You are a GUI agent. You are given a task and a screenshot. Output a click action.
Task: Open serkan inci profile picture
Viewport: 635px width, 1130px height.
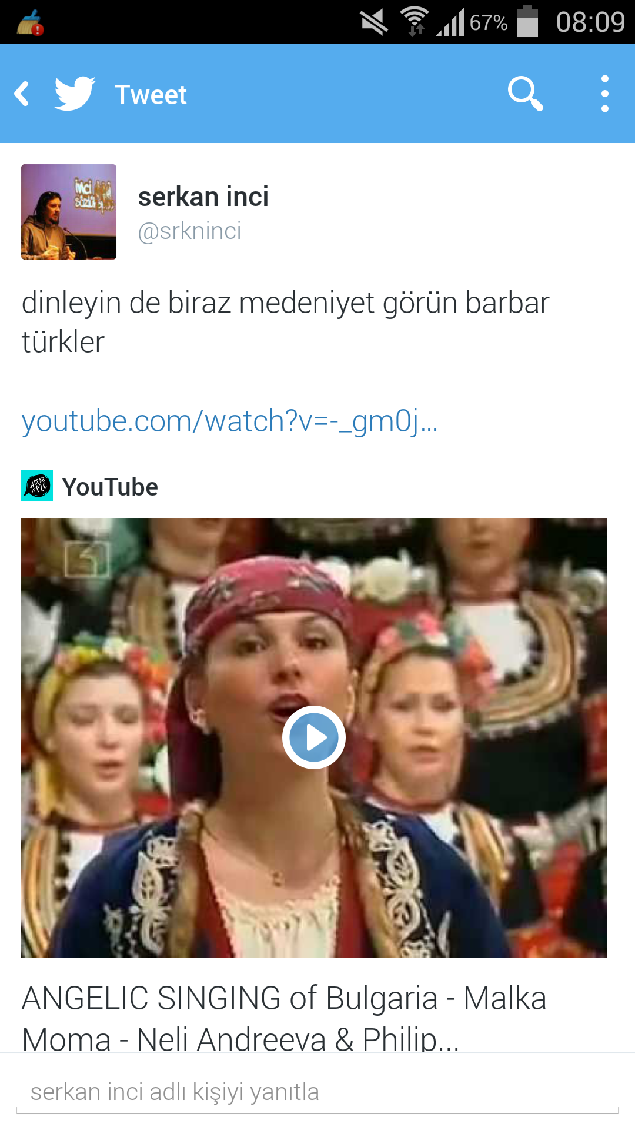(69, 212)
